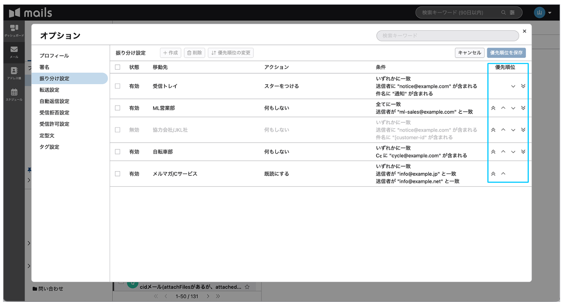Move ML営業部 rule to top priority
Screen dimensions: 567x307
493,108
